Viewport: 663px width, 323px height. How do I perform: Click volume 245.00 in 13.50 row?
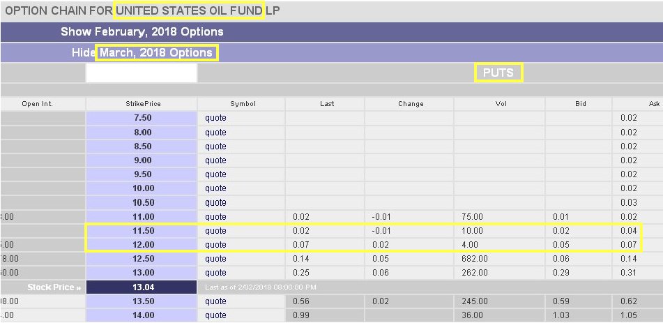pos(476,301)
